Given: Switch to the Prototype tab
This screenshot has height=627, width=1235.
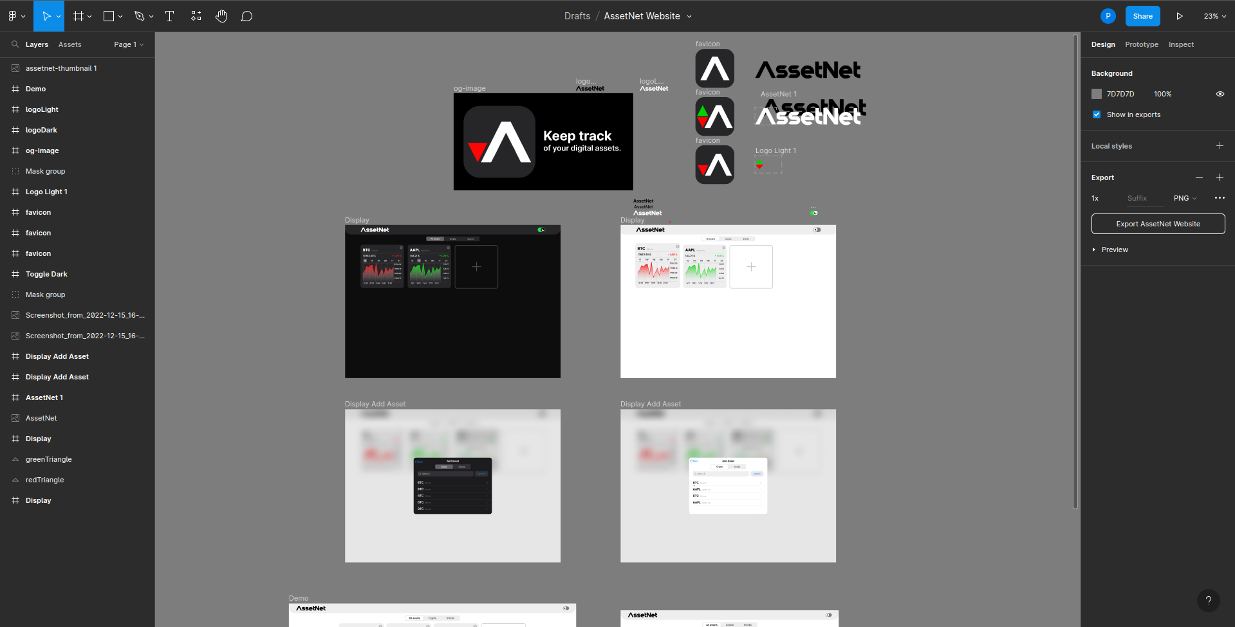Looking at the screenshot, I should [x=1142, y=44].
